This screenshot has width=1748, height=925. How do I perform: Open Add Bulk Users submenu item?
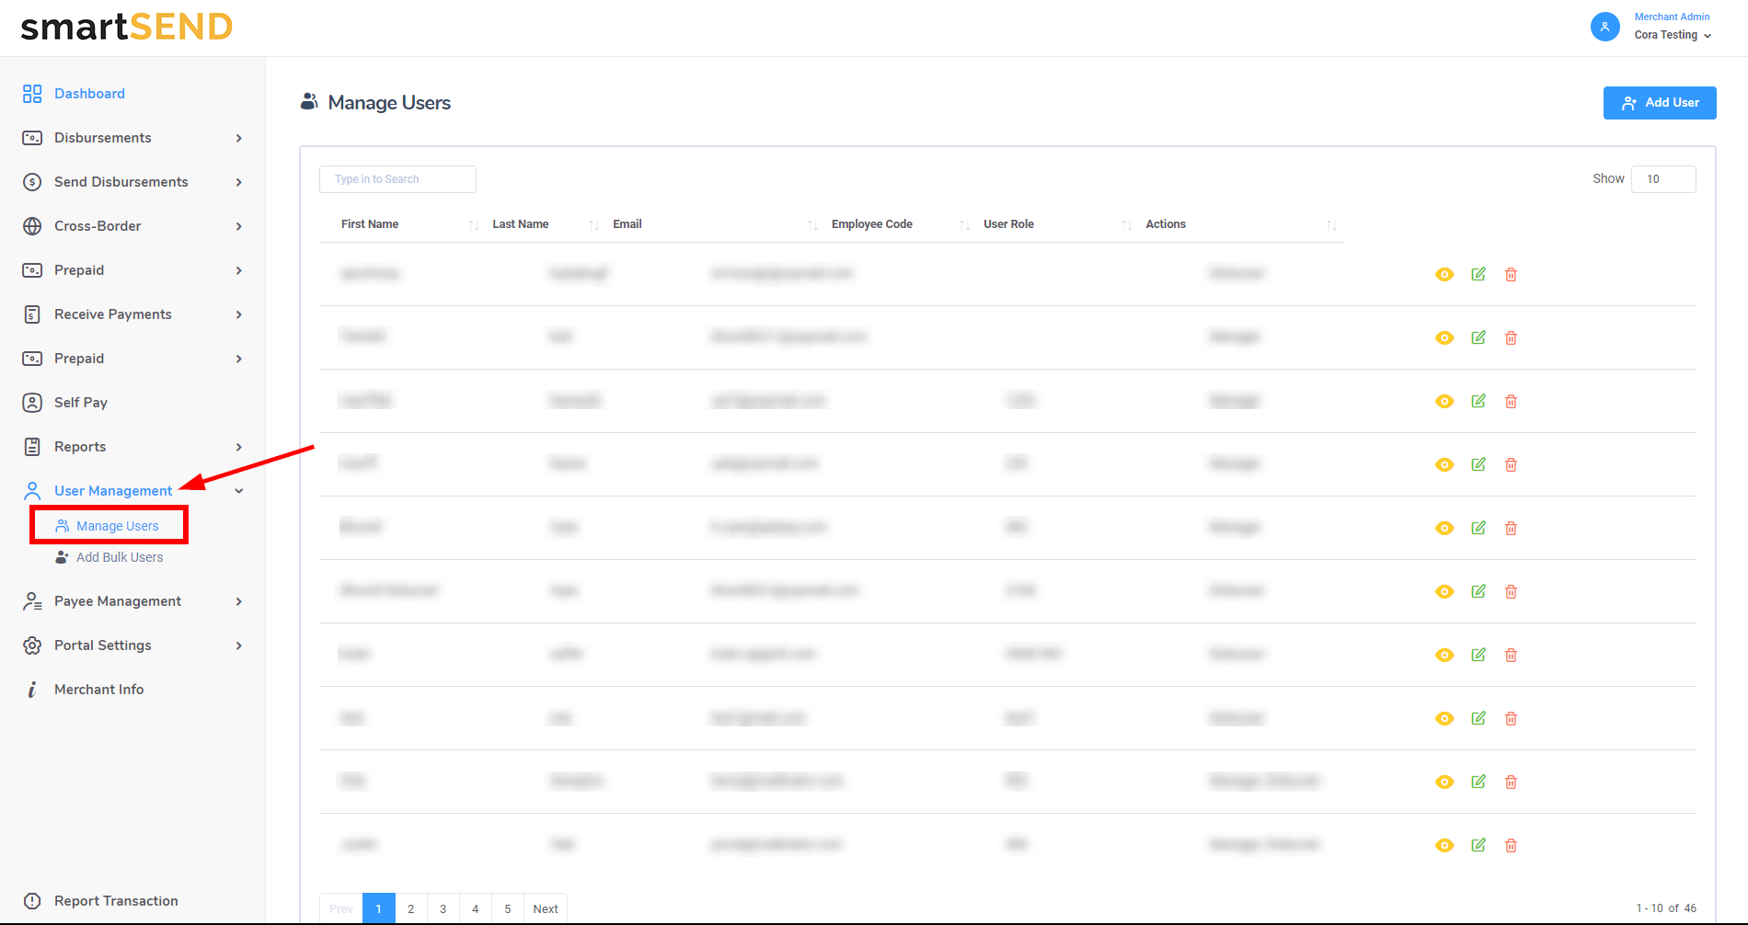pyautogui.click(x=119, y=557)
